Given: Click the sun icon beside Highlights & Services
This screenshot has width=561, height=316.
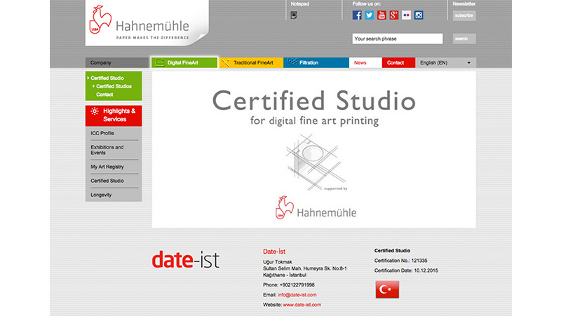Looking at the screenshot, I should 95,111.
